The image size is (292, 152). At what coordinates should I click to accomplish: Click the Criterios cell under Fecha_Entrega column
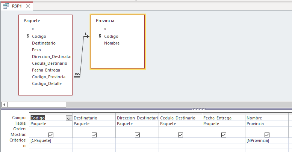(x=224, y=140)
